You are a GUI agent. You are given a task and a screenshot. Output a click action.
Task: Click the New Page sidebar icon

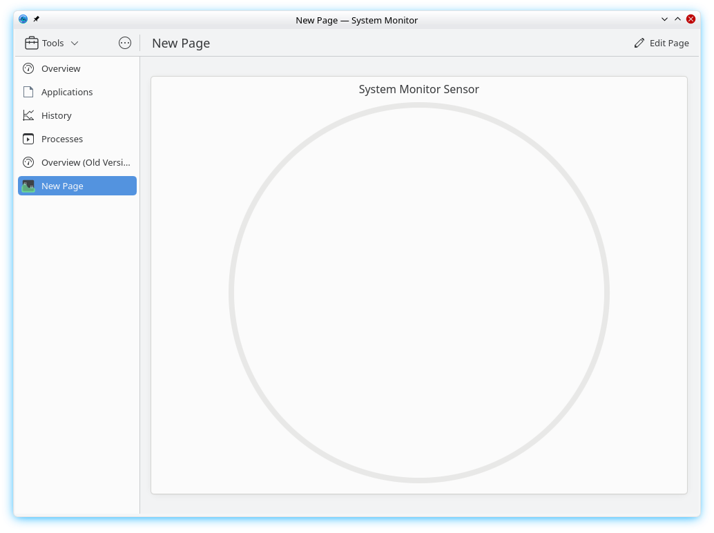pyautogui.click(x=28, y=186)
